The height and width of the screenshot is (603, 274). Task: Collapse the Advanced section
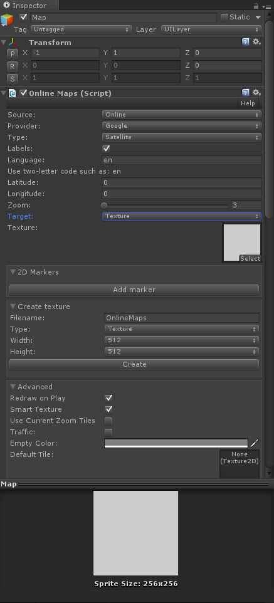(13, 387)
